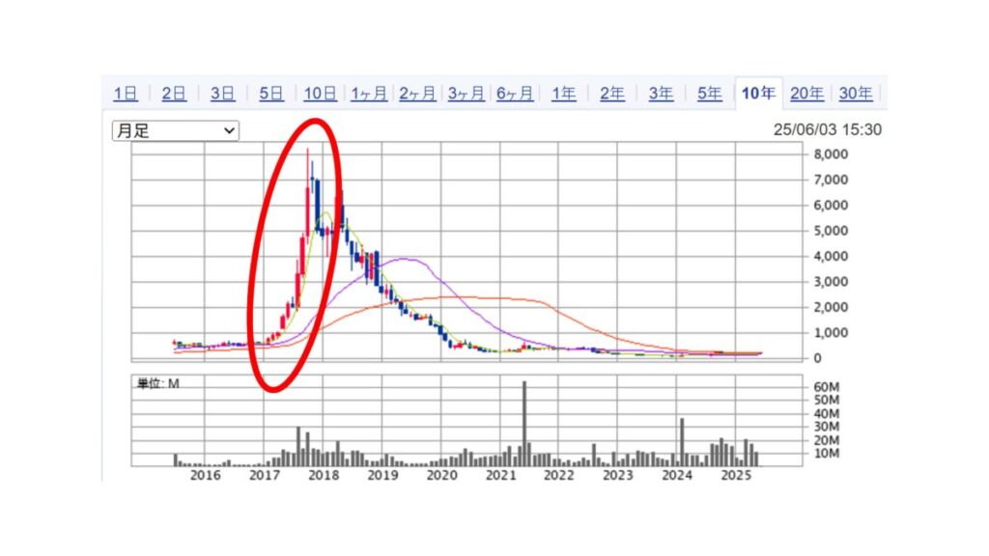Select the 3日 time range tab
This screenshot has height=556, width=989.
click(223, 94)
